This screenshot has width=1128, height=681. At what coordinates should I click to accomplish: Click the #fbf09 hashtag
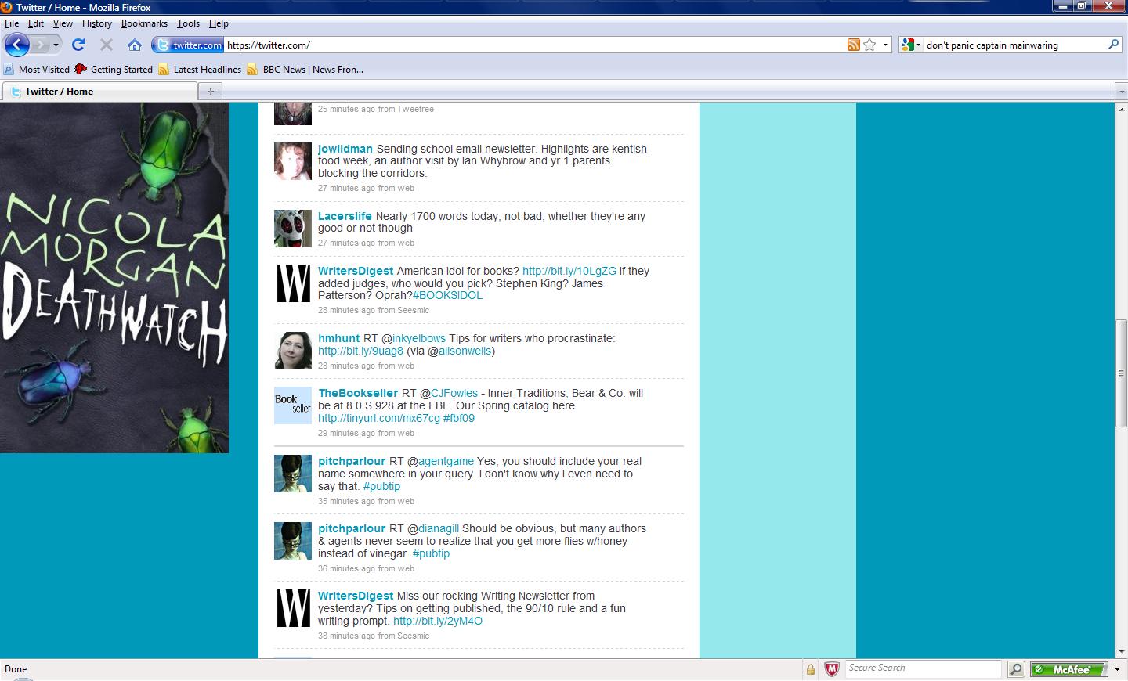coord(459,418)
